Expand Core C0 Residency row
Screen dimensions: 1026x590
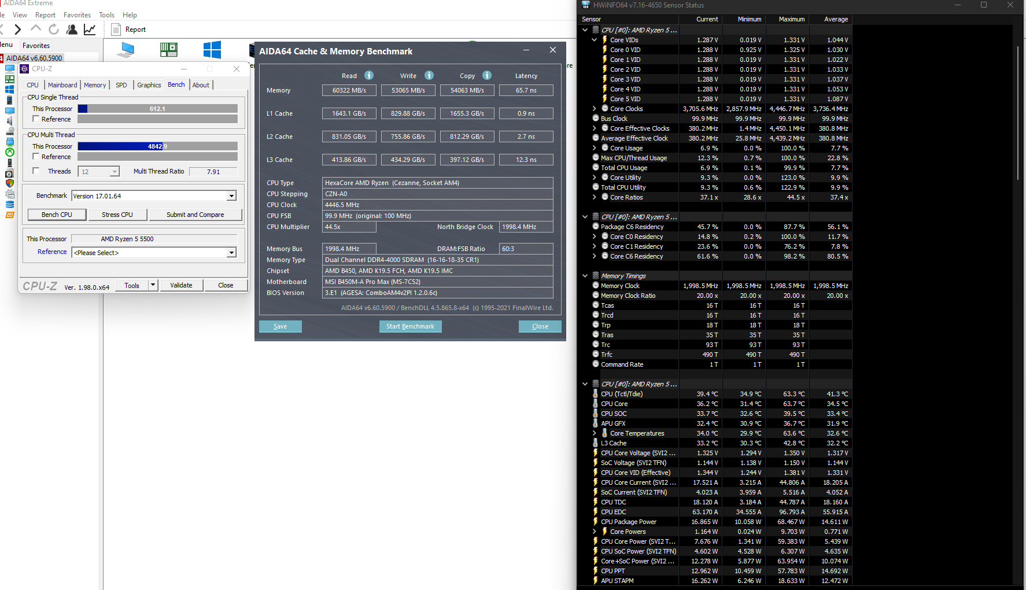tap(595, 237)
